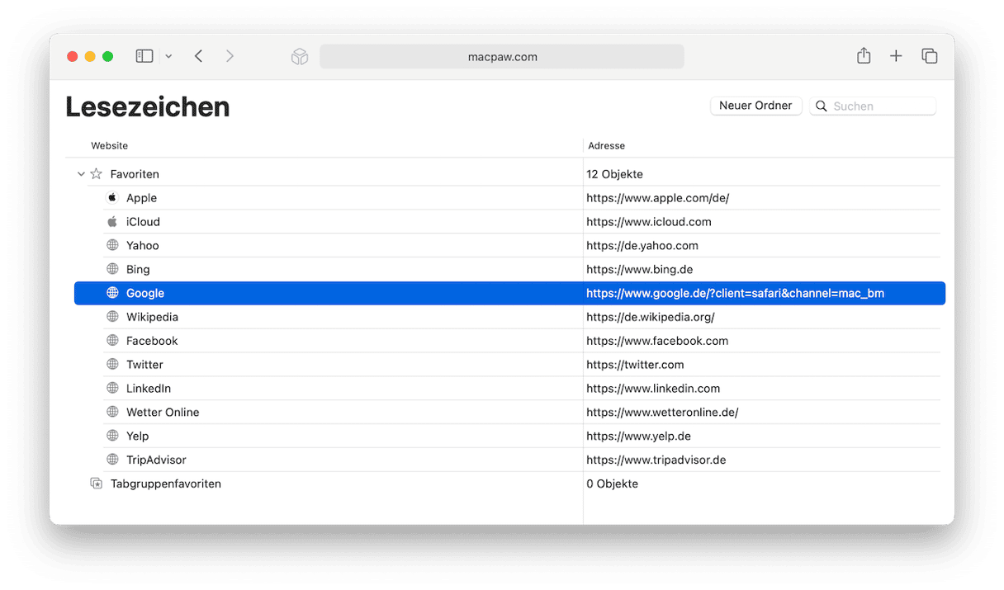The height and width of the screenshot is (590, 1004).
Task: Select the Favoriten star icon
Action: 97,174
